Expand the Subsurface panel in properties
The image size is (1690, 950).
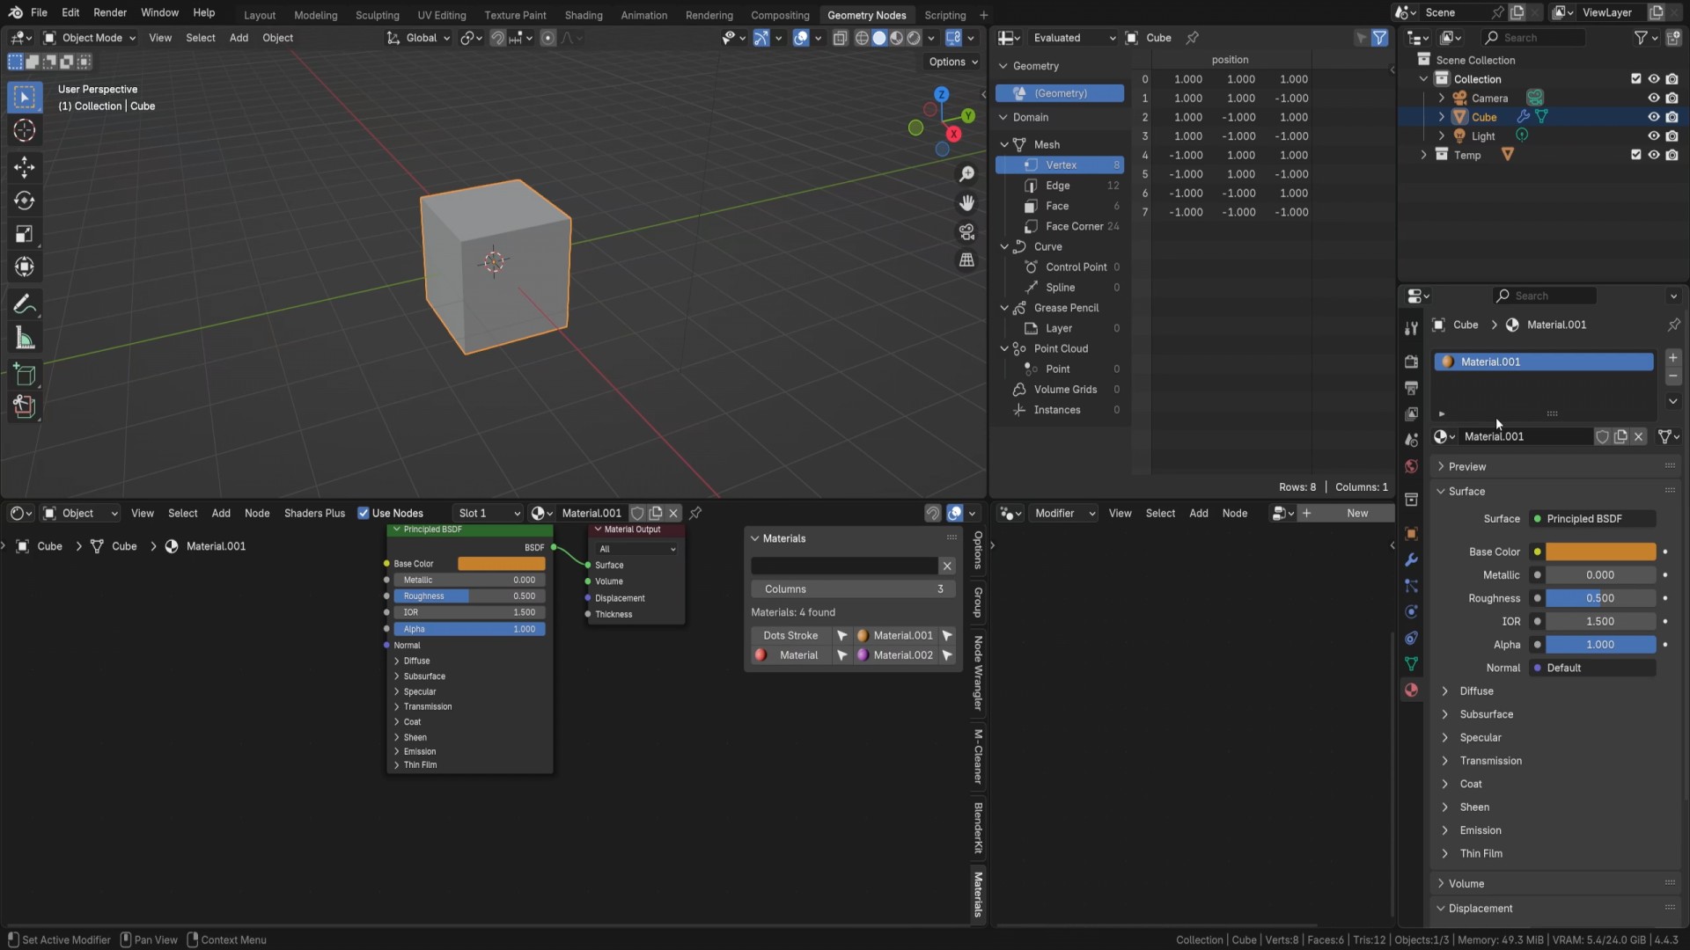(x=1486, y=714)
